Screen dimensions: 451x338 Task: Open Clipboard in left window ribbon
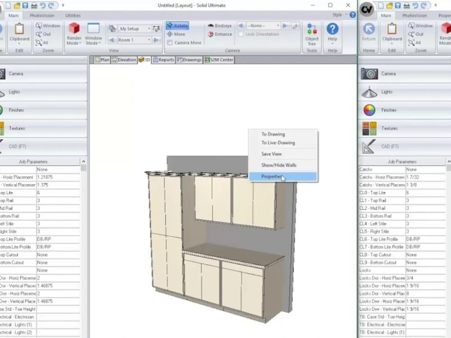19,34
